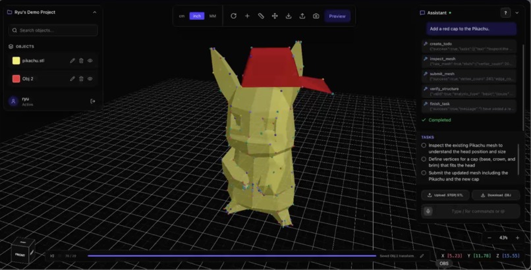531x270 pixels.
Task: Click the logout icon next to ryu
Action: pos(93,101)
